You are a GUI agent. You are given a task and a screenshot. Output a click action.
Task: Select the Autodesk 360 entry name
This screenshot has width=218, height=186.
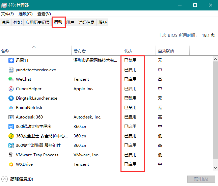[x=29, y=117]
